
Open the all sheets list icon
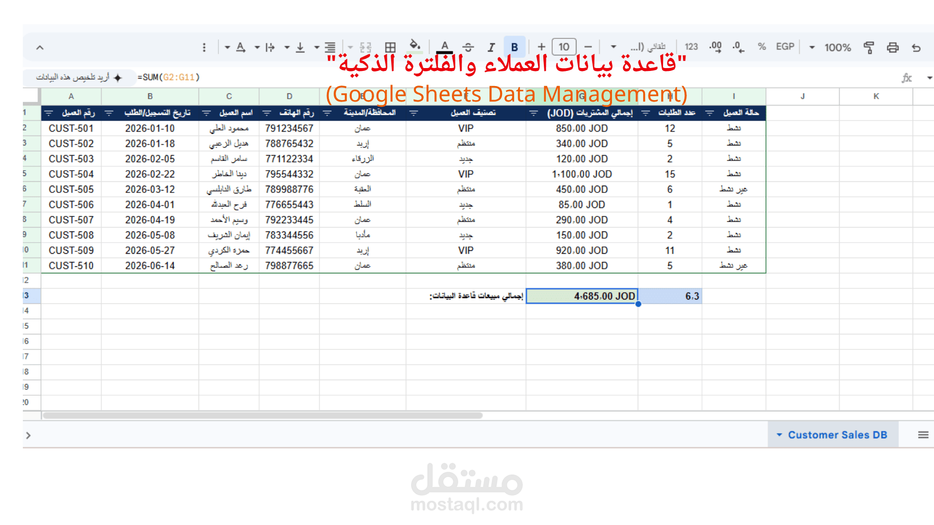coord(923,435)
